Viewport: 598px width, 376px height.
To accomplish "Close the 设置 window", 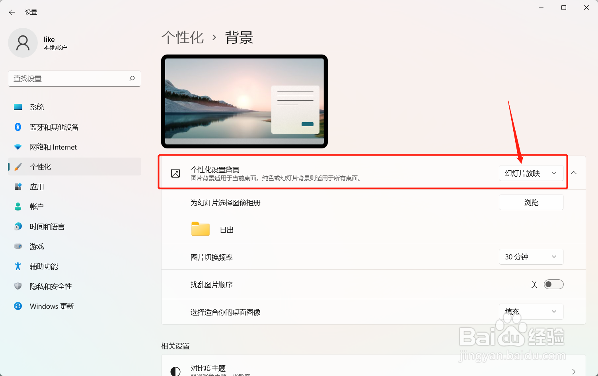I will (x=586, y=8).
